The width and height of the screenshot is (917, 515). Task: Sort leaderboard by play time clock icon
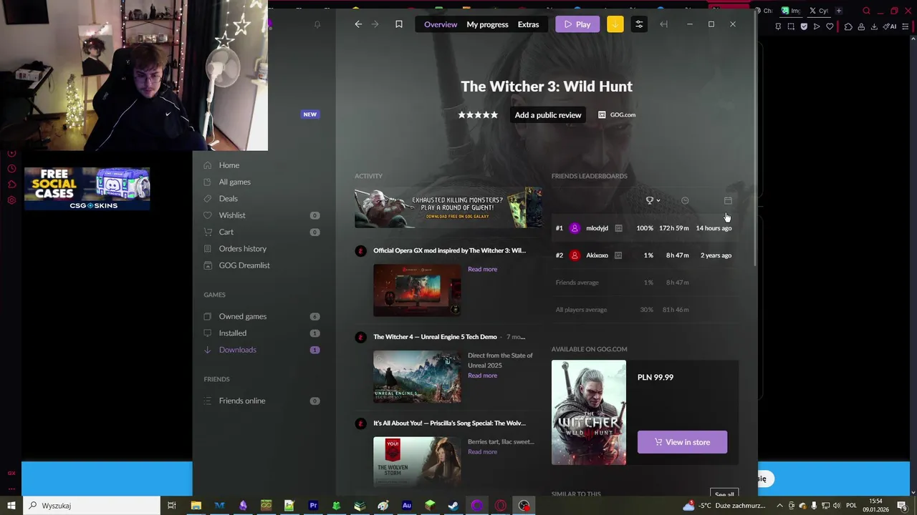(x=685, y=200)
